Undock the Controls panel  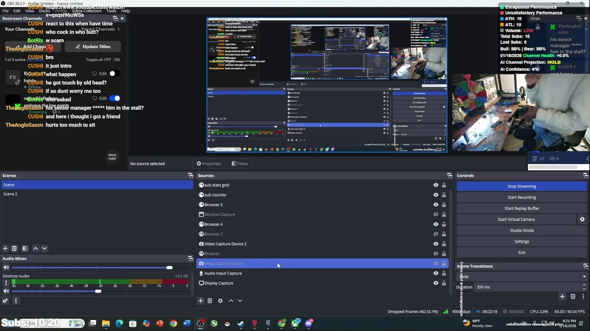click(x=585, y=176)
